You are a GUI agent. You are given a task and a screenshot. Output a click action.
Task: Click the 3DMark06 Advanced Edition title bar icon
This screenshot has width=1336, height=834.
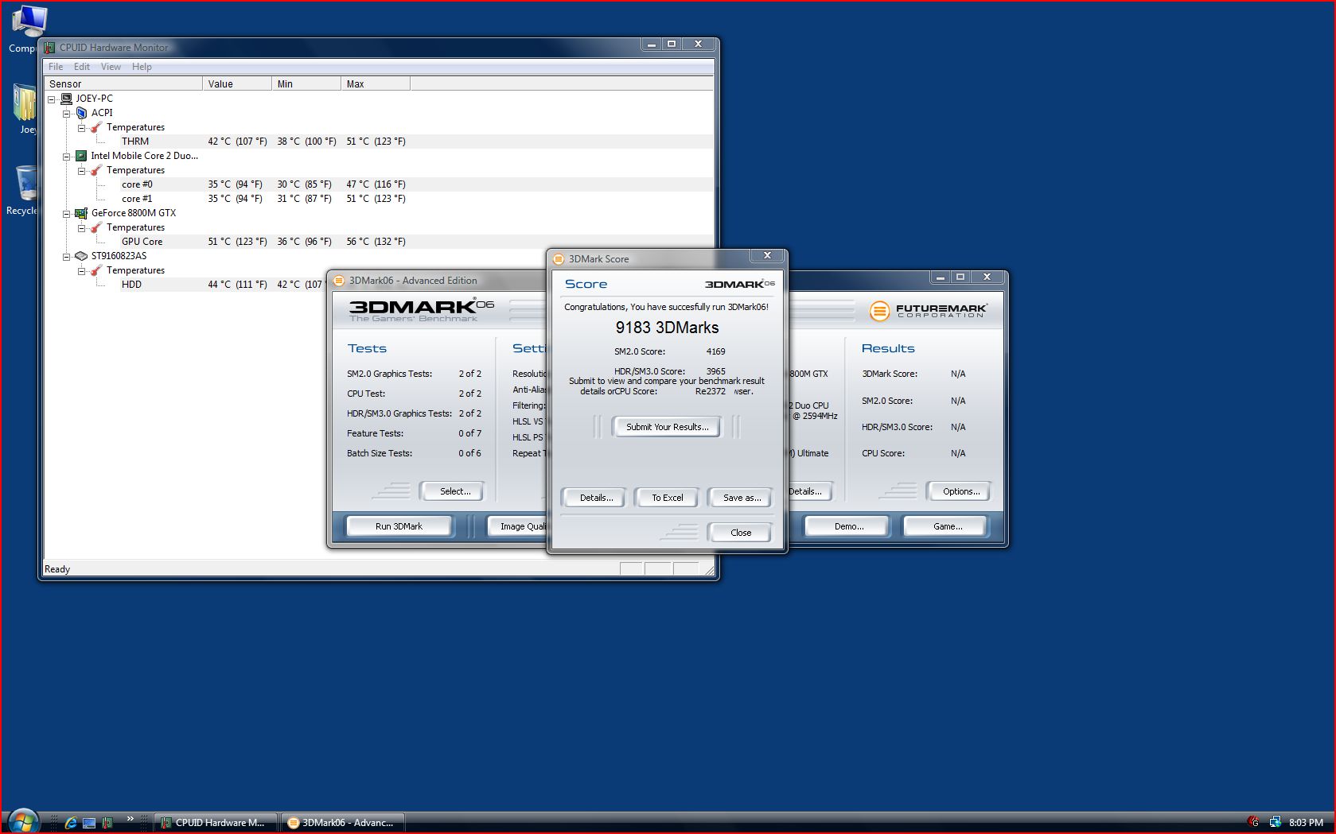tap(340, 281)
